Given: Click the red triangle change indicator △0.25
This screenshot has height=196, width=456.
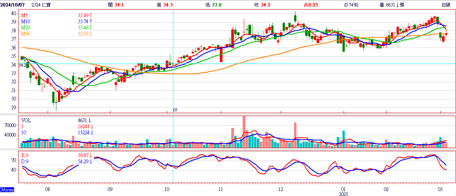Looking at the screenshot, I should (x=311, y=5).
